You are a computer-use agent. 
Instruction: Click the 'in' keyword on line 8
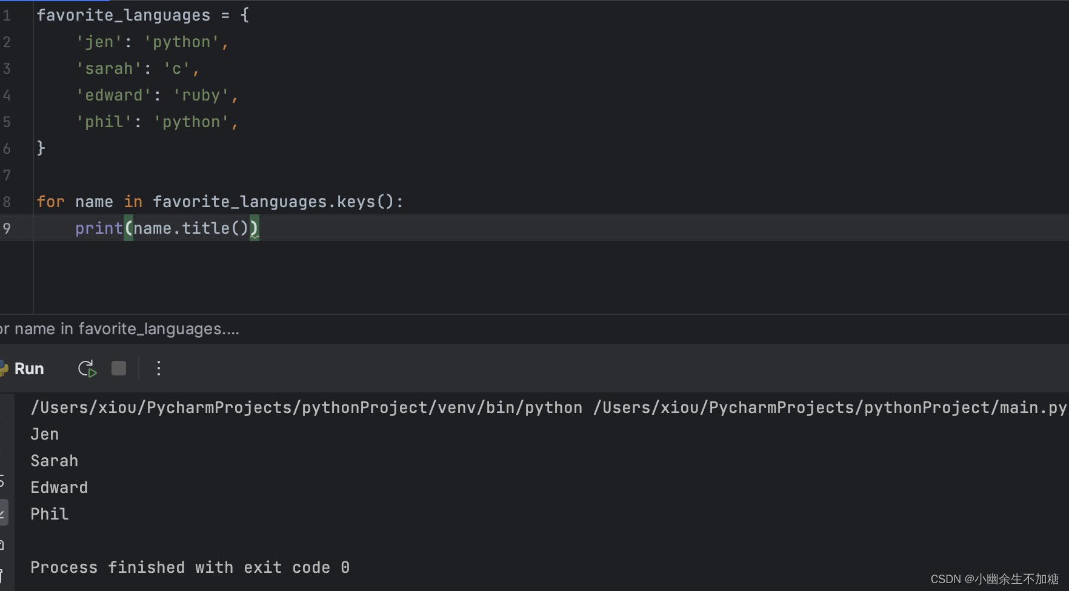133,202
